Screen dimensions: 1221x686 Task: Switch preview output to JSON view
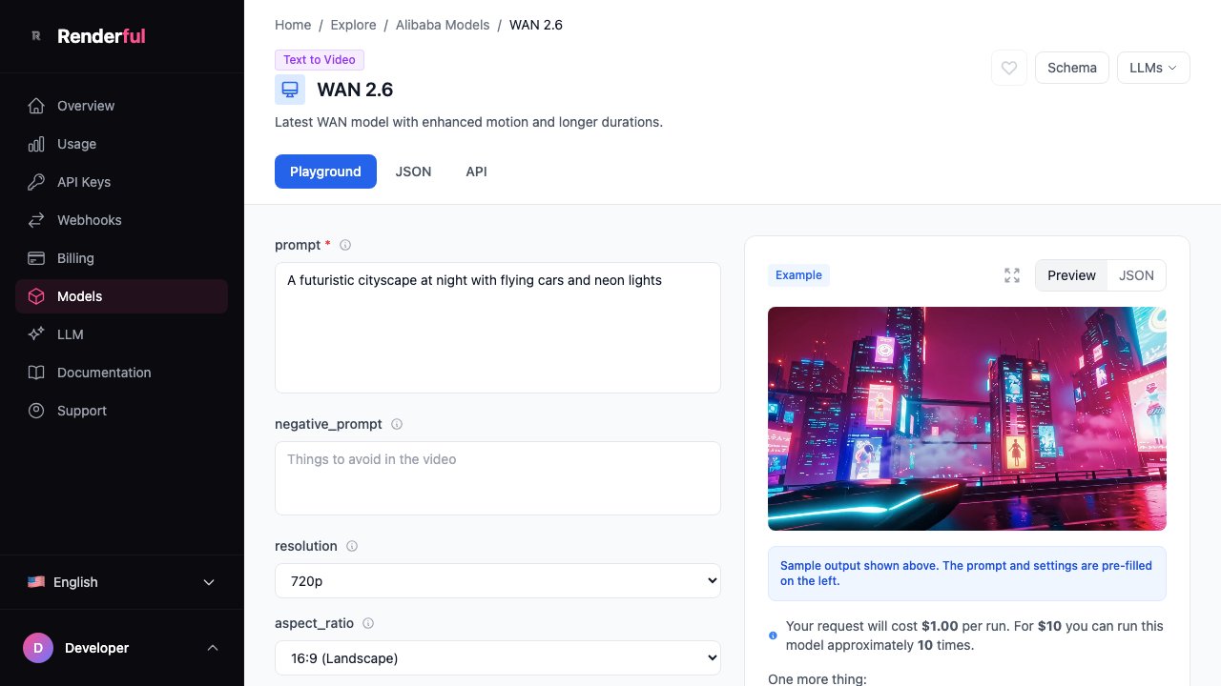click(1136, 275)
